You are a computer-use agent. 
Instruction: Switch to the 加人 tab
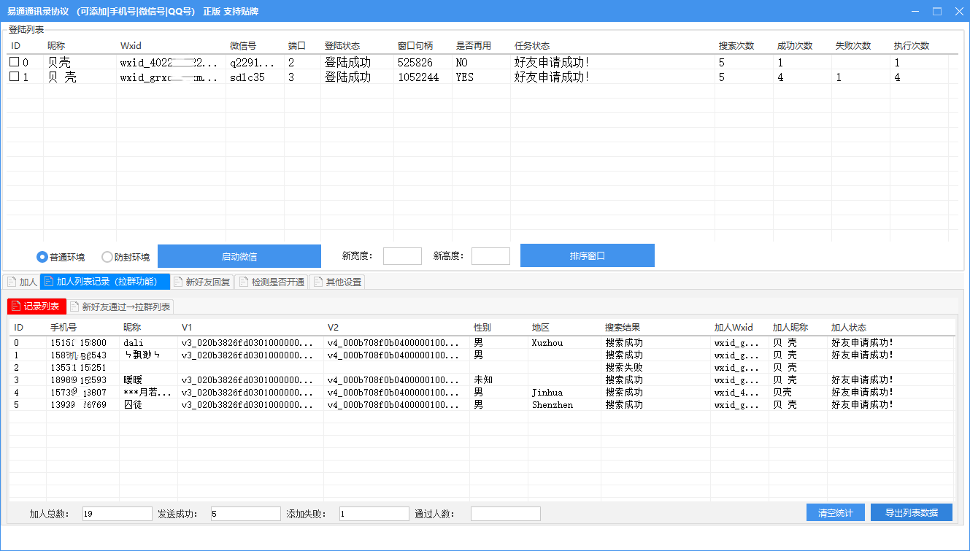click(x=22, y=282)
